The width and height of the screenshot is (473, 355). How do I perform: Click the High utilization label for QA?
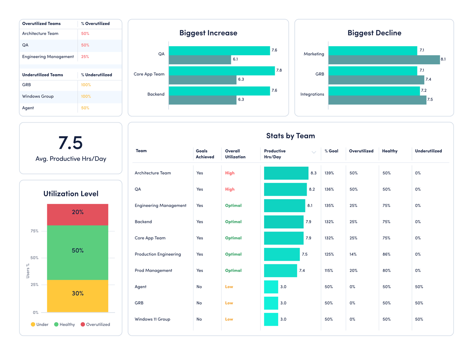pos(230,189)
